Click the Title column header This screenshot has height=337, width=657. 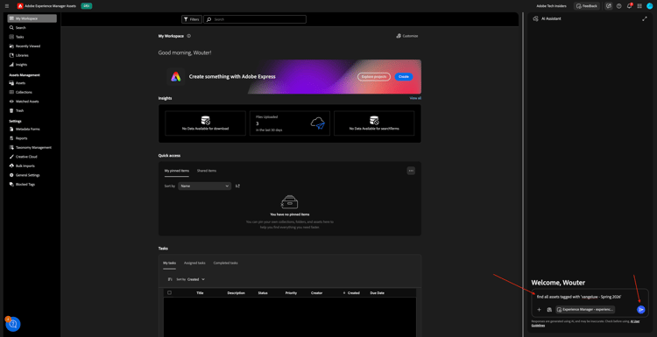click(x=200, y=293)
